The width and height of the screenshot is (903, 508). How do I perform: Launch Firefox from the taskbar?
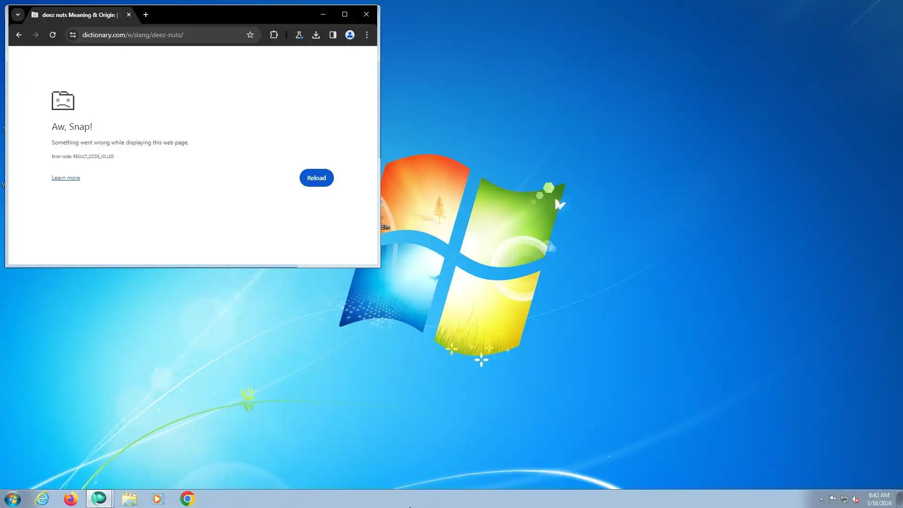point(71,499)
